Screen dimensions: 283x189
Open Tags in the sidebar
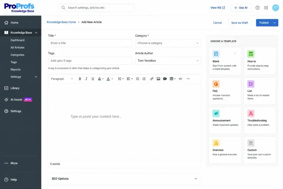pos(14,62)
